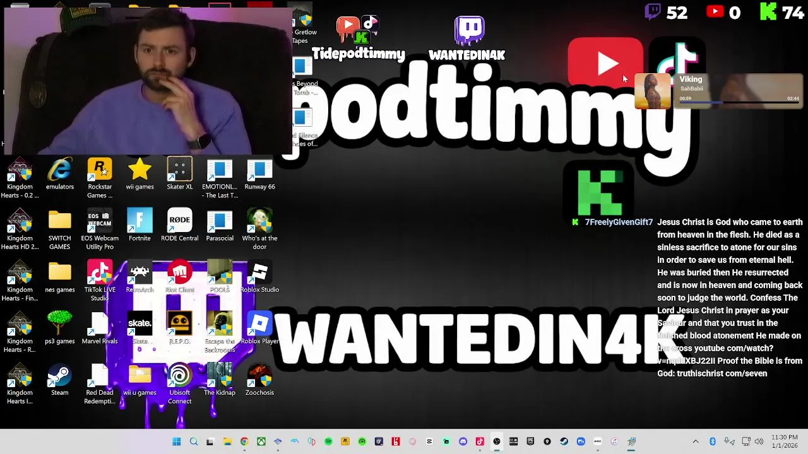Open EMOTIONL - The Last T... shortcut
The image size is (808, 454).
tap(220, 178)
